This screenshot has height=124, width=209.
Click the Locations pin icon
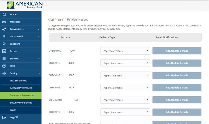(4, 44)
